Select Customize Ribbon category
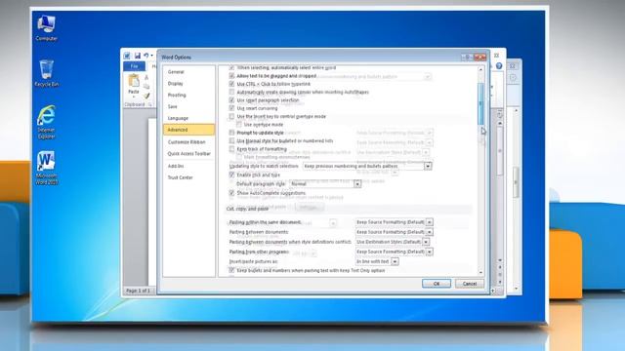625x351 pixels. tap(187, 142)
